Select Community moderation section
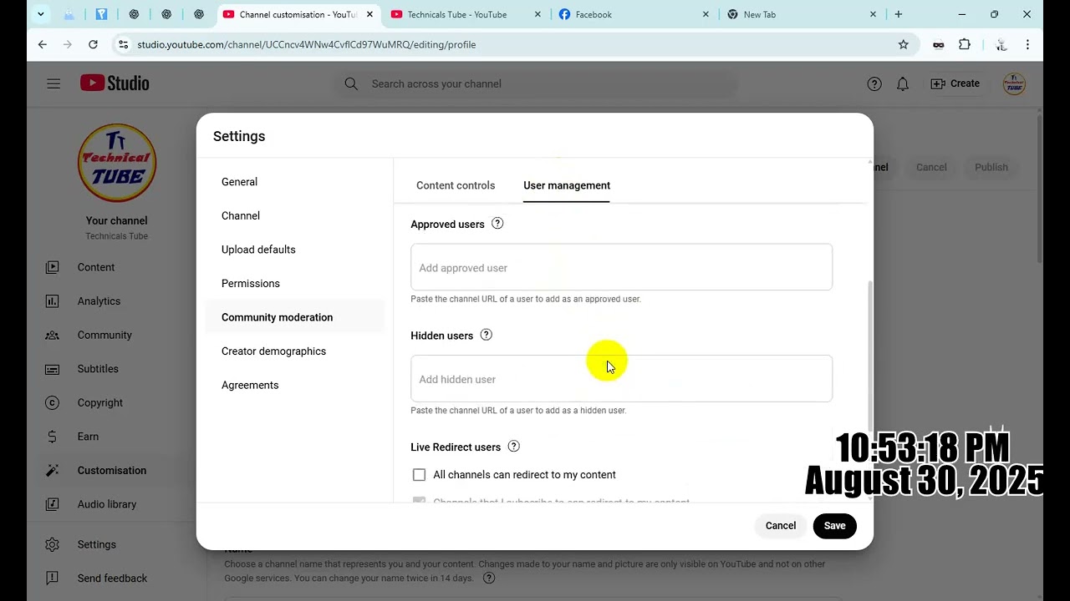 pos(294,317)
